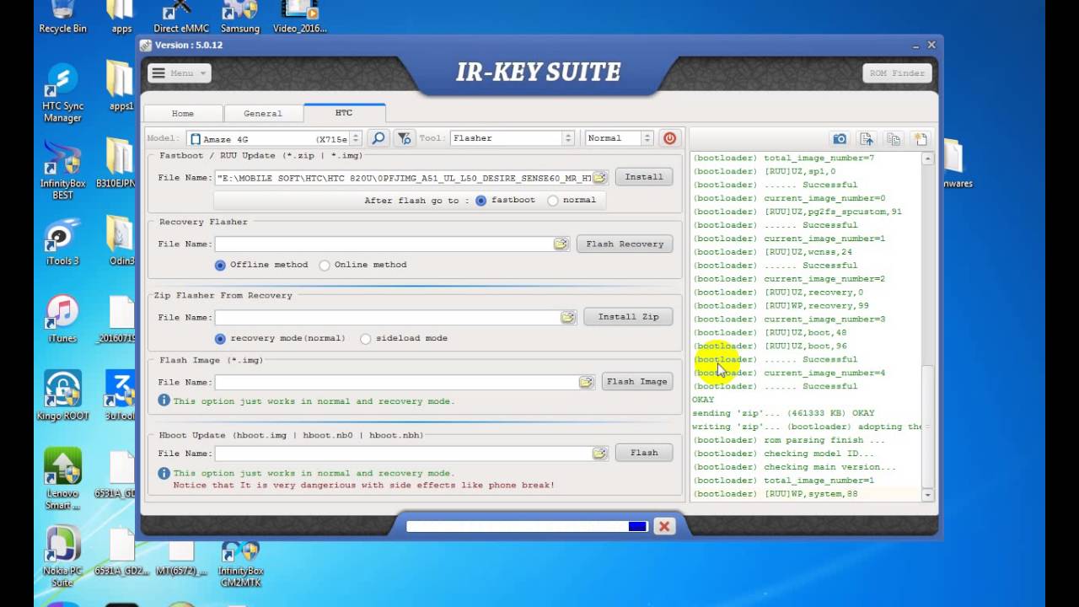Open the Model dropdown showing Amaze 4G
Screen dimensions: 1079x607
click(x=274, y=138)
